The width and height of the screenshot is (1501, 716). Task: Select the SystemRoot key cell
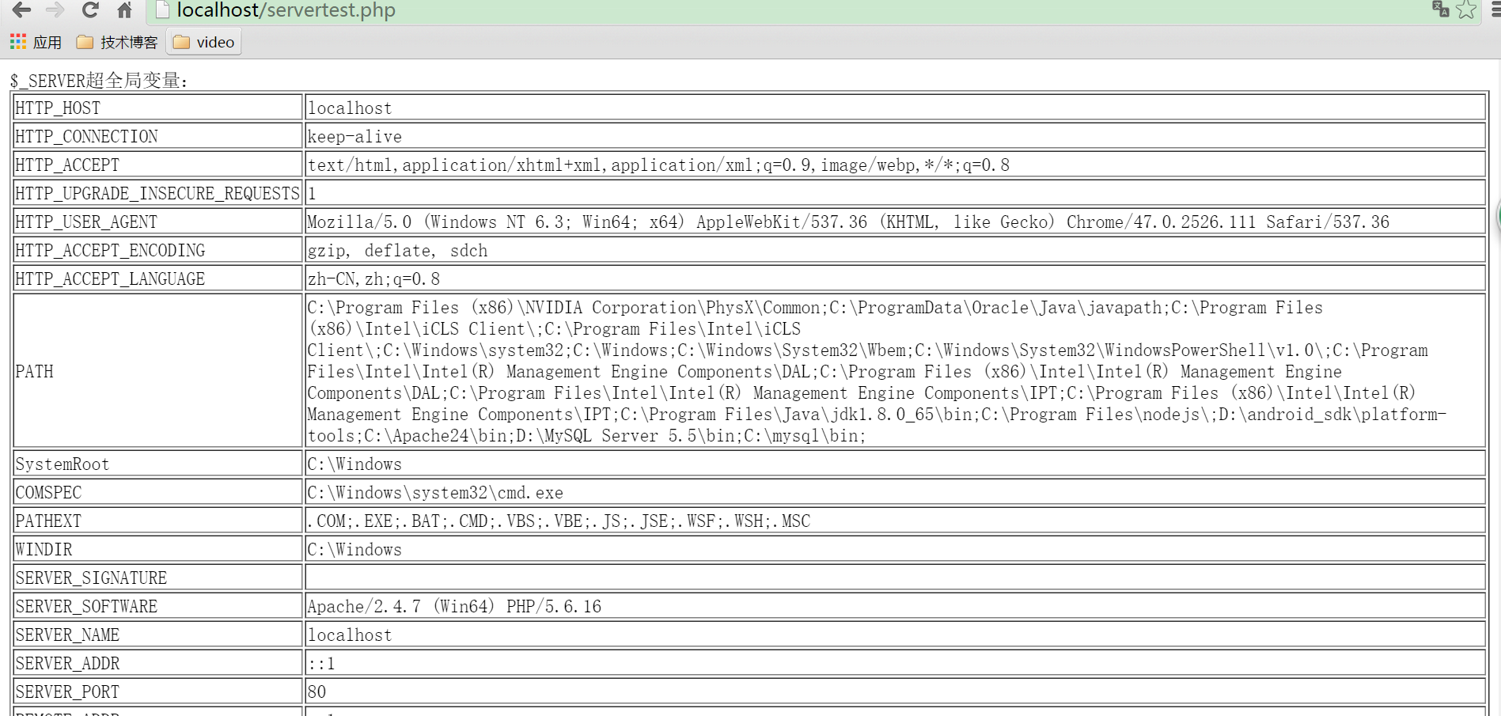point(157,464)
